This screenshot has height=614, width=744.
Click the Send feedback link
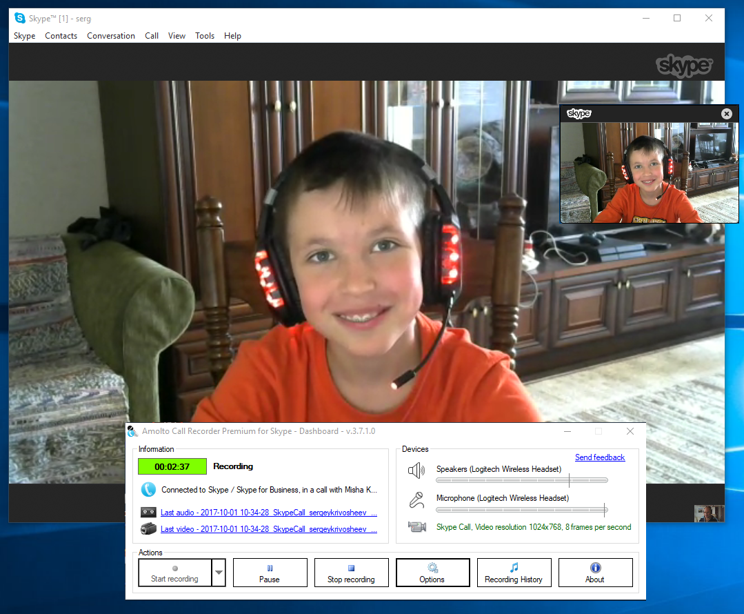click(x=600, y=457)
